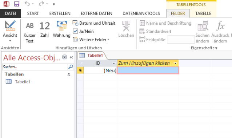Click the search magnifier in navigation pane

[x=71, y=67]
